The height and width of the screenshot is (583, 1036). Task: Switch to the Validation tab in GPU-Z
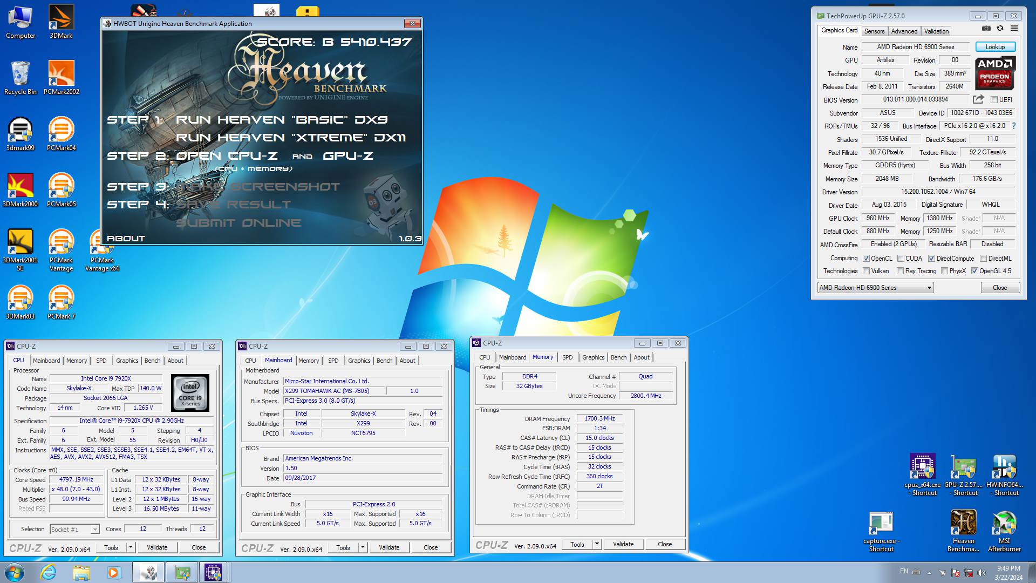[936, 31]
